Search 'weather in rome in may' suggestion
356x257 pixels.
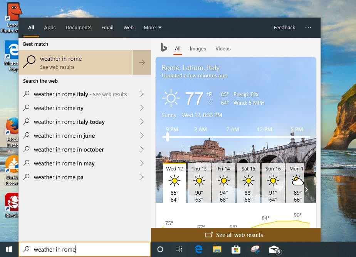coord(64,164)
